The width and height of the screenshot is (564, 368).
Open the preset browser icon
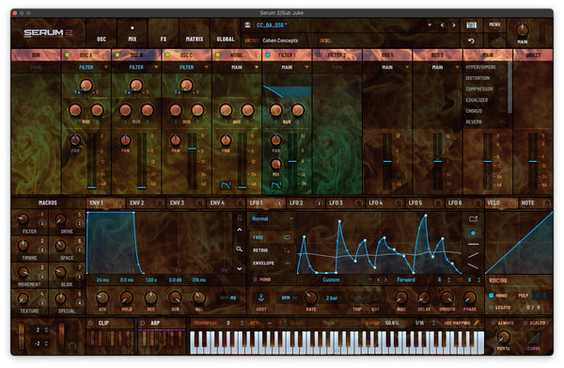pos(471,24)
